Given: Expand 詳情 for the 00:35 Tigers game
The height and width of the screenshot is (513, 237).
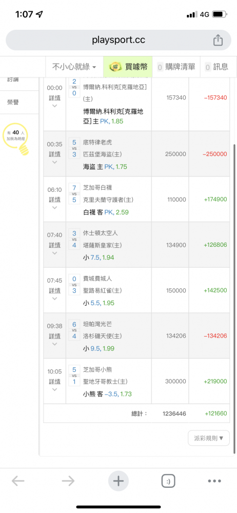Looking at the screenshot, I should [55, 154].
